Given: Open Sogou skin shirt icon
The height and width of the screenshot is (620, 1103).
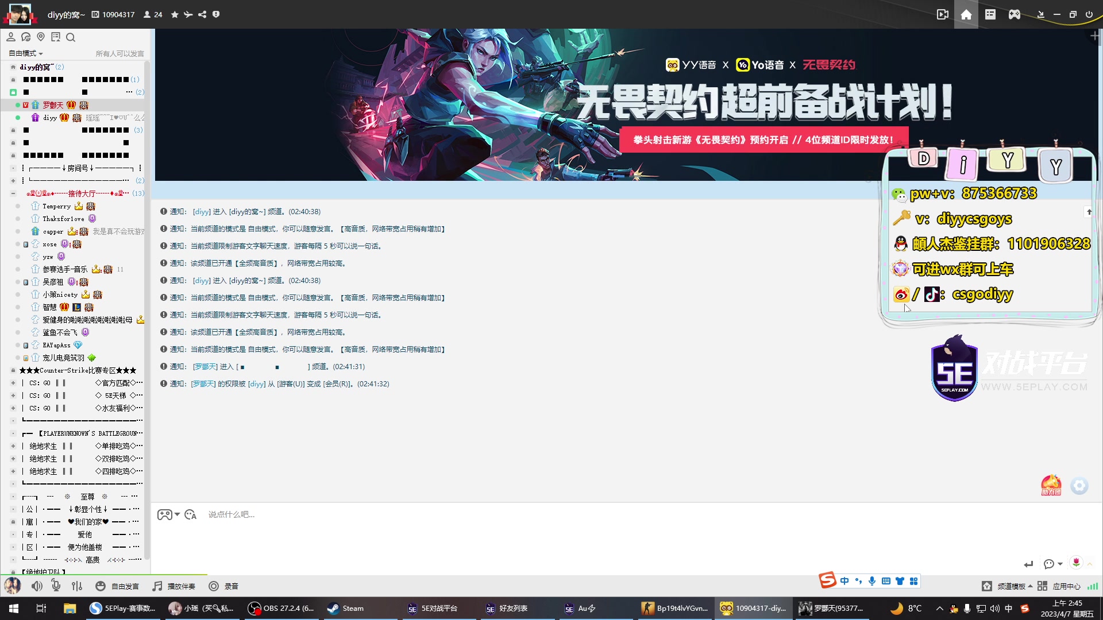Looking at the screenshot, I should pos(900,581).
